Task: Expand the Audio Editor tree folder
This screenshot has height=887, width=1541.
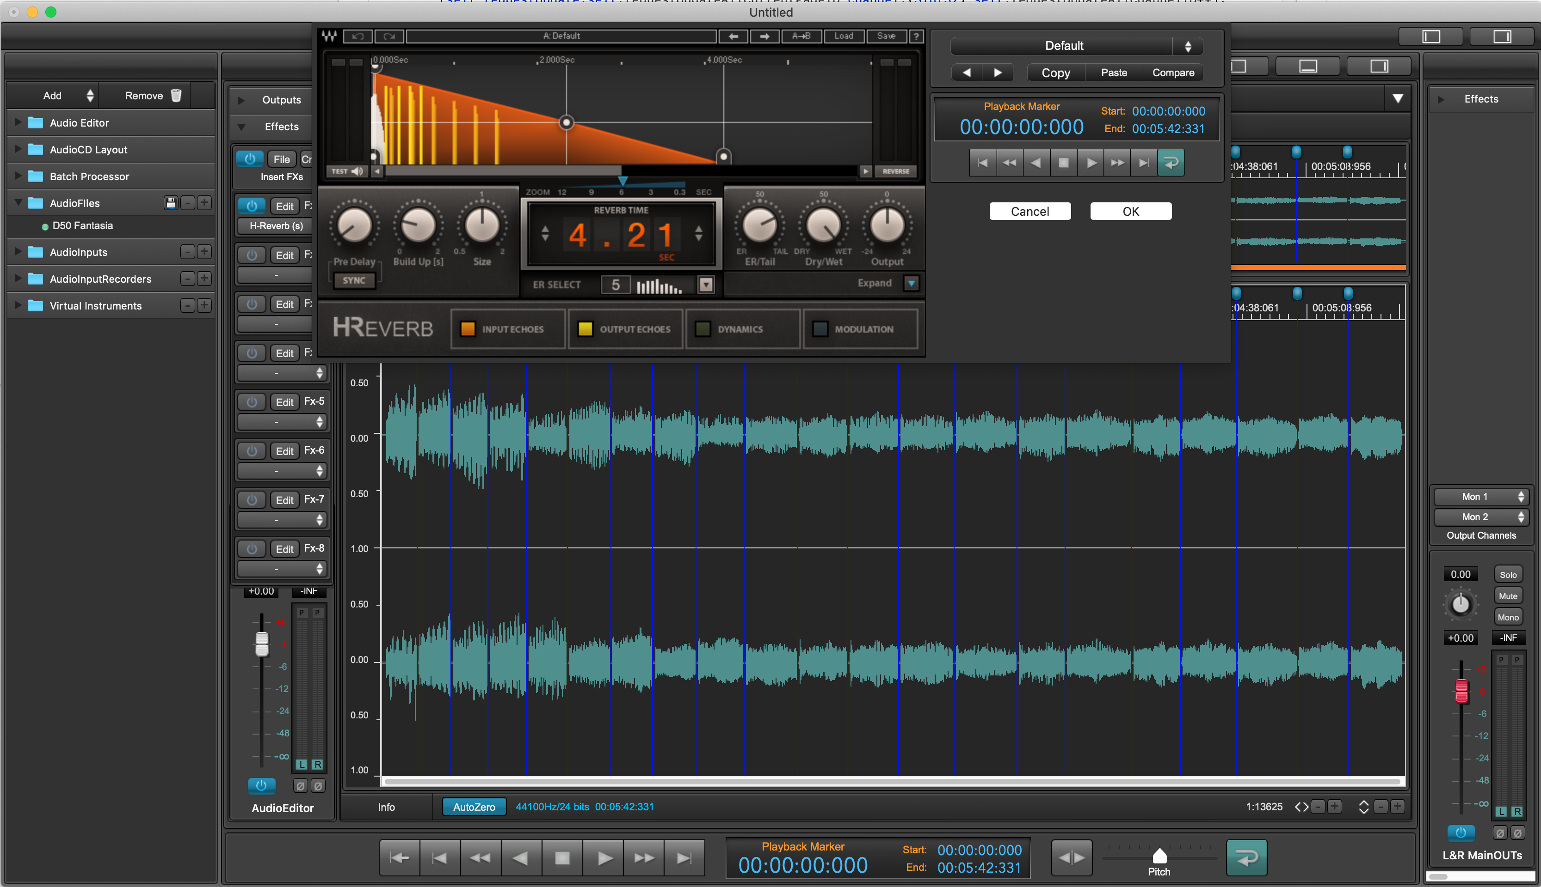Action: pyautogui.click(x=18, y=122)
